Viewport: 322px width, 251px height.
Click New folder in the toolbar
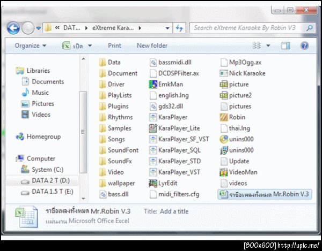pos(152,45)
